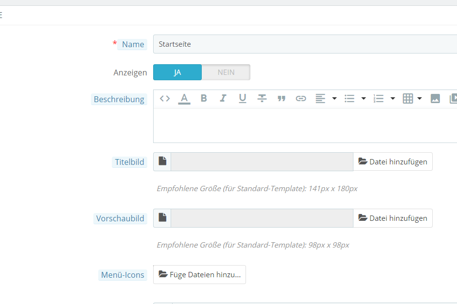Choose text color in Beschreibung toolbar

point(184,99)
